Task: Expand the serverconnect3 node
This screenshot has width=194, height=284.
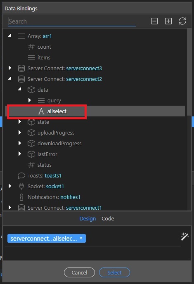Action: click(10, 68)
